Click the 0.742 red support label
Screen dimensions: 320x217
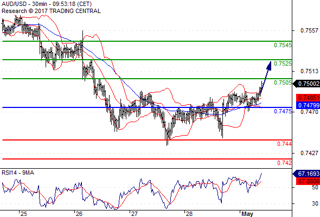[284, 163]
